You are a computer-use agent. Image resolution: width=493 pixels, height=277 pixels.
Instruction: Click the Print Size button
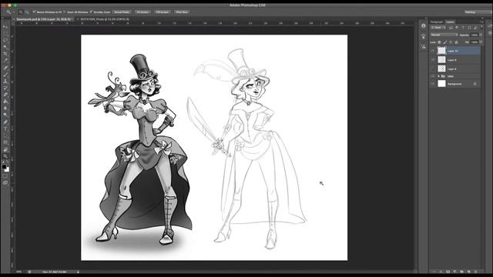(182, 12)
